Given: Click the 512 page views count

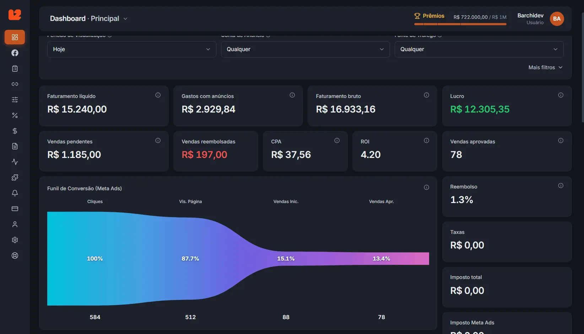Looking at the screenshot, I should click(190, 317).
